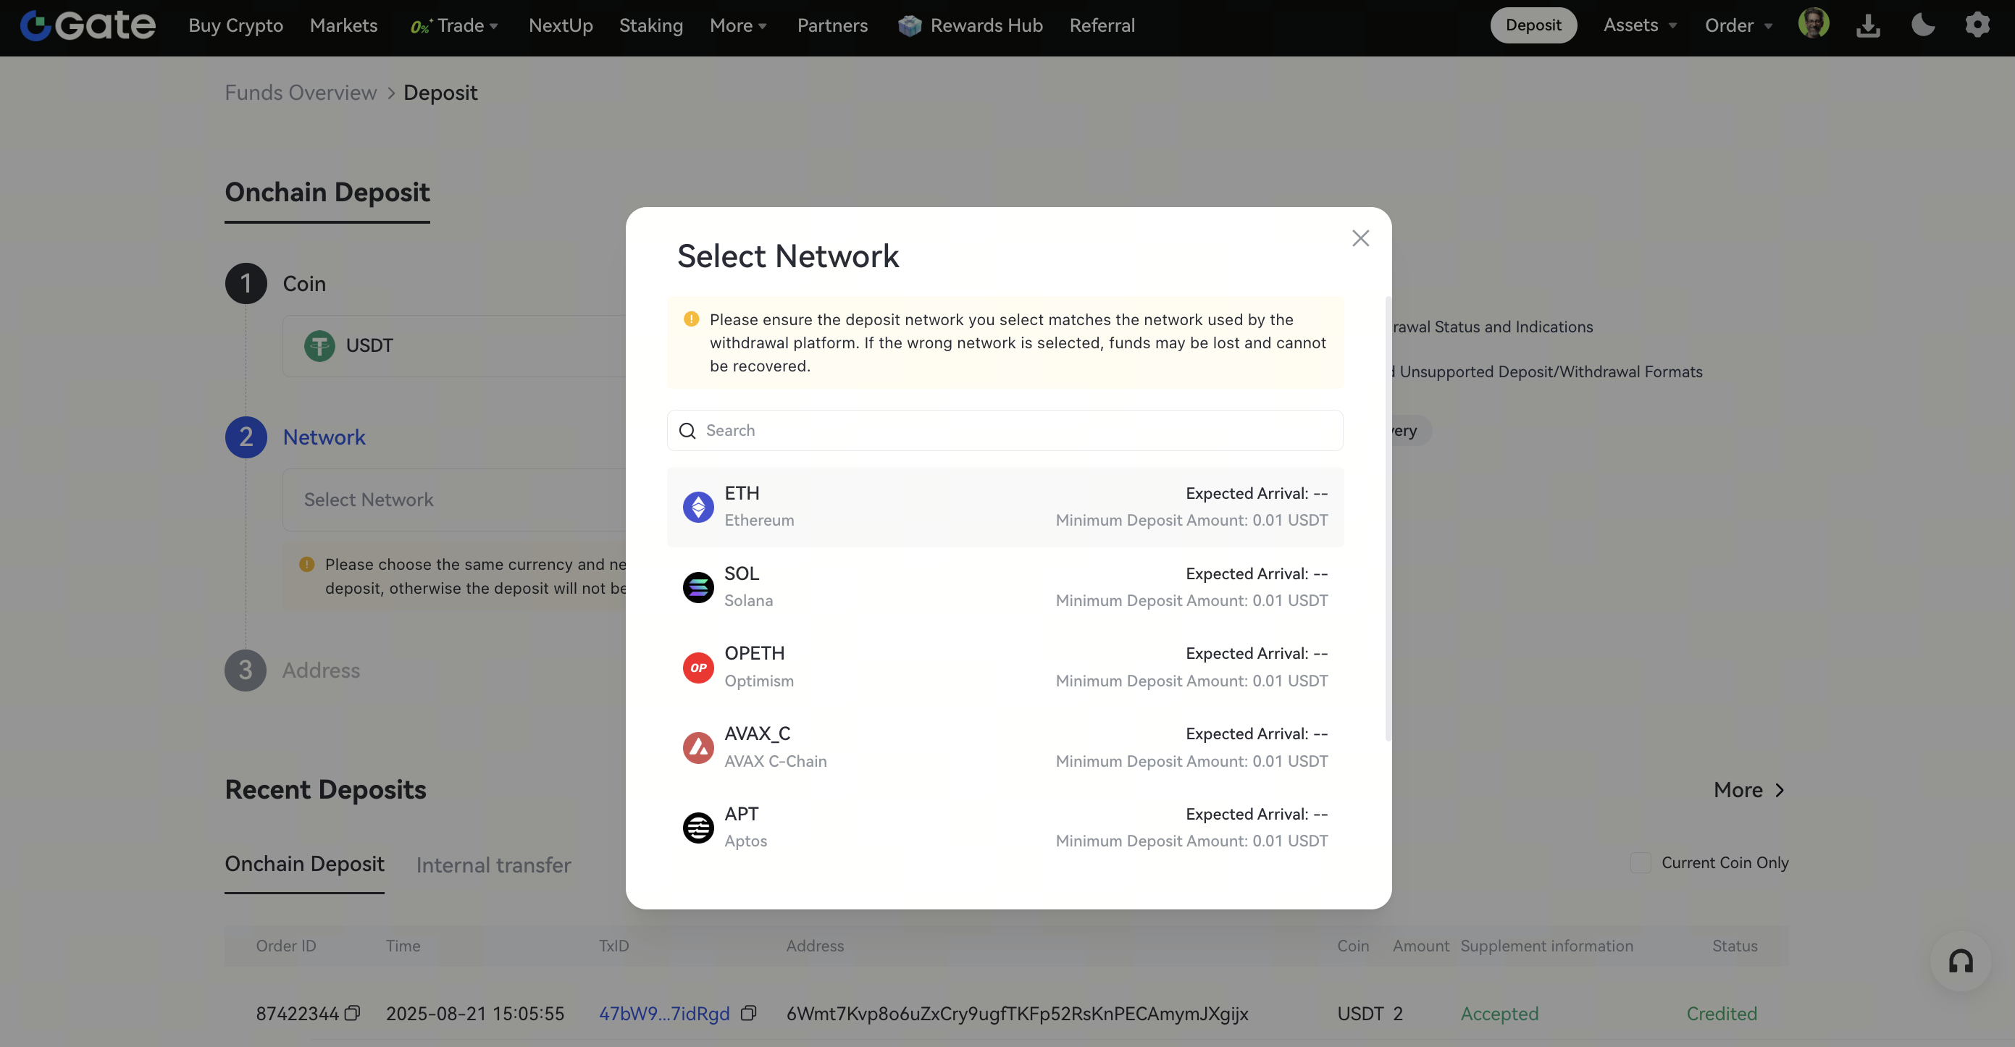Check the Current Coin Only box

click(1641, 862)
